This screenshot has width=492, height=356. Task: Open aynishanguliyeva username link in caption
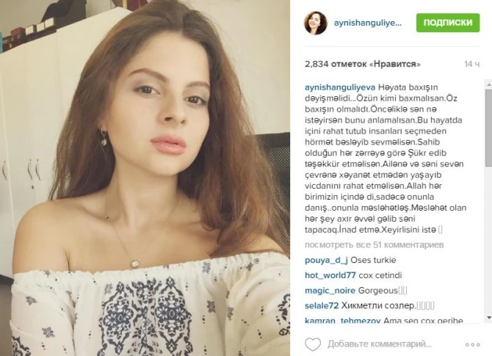click(340, 87)
